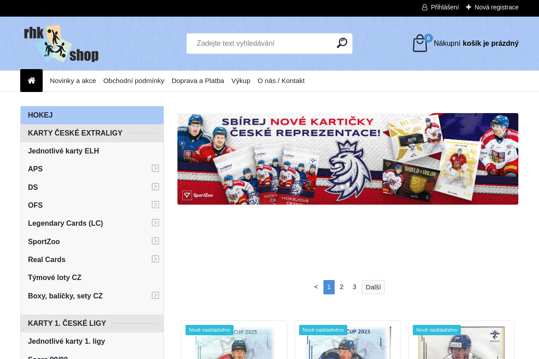Open Přihlášení login link
This screenshot has width=539, height=359.
click(445, 7)
